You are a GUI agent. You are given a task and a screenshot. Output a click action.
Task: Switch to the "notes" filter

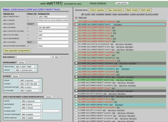[x=114, y=14]
